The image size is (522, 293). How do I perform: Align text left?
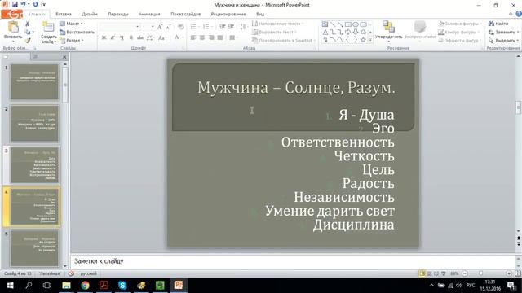click(x=193, y=38)
